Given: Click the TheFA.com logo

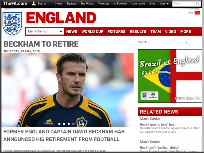Looking at the screenshot, I should coord(15,3).
